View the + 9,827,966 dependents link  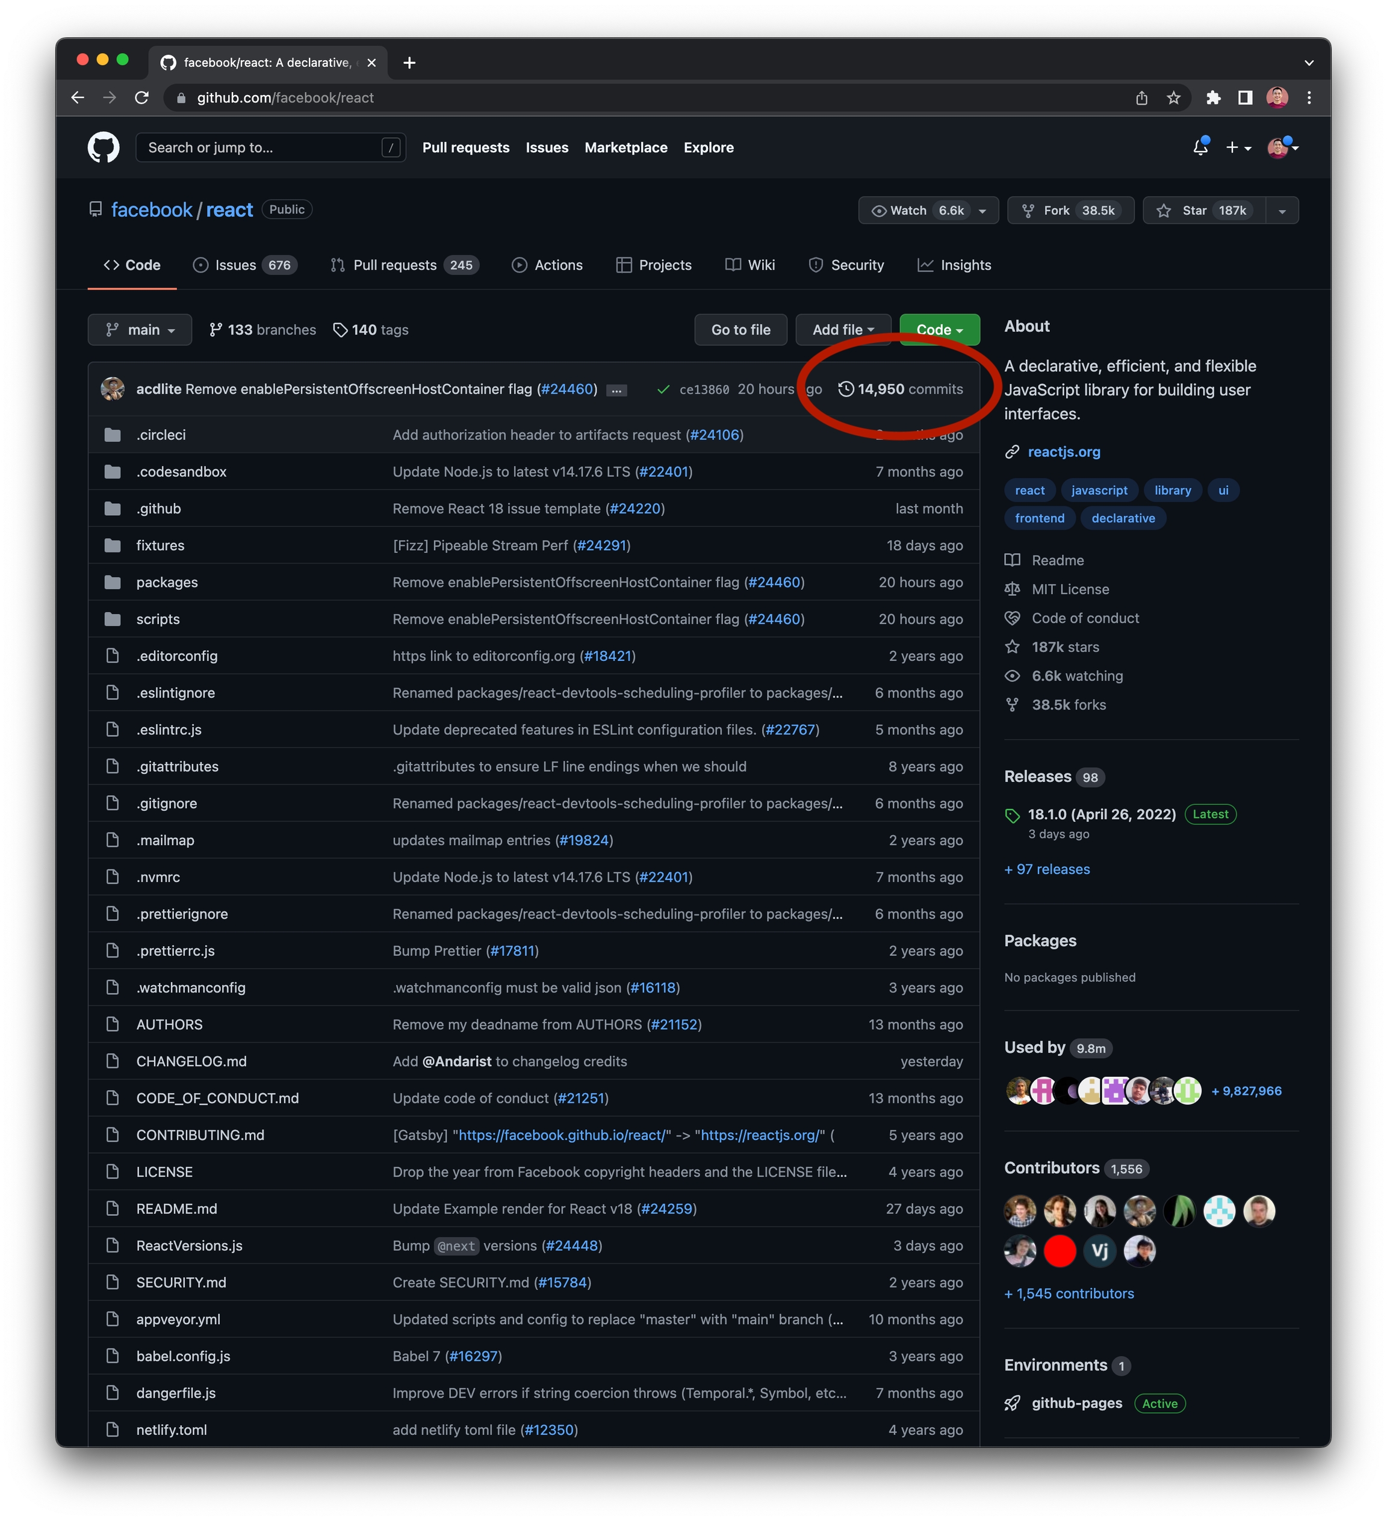click(x=1246, y=1091)
